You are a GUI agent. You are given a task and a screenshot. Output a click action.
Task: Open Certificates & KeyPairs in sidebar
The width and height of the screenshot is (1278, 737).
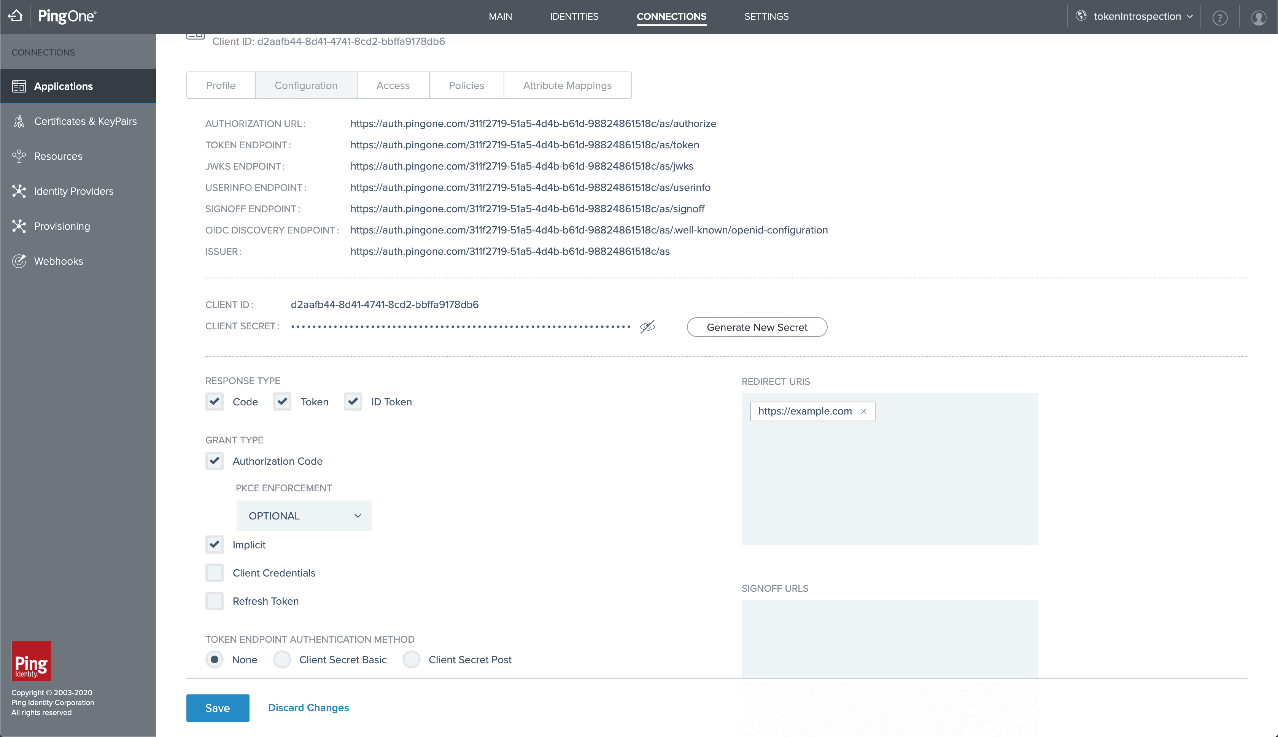(78, 121)
